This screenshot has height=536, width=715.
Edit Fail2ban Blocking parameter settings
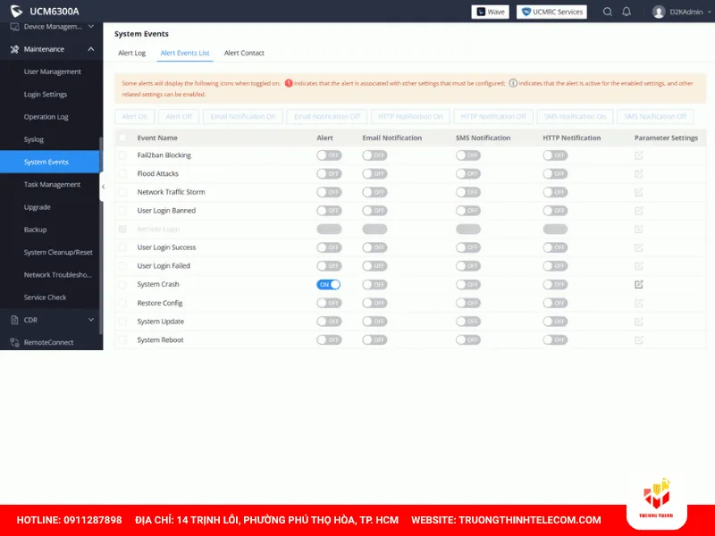tap(639, 155)
